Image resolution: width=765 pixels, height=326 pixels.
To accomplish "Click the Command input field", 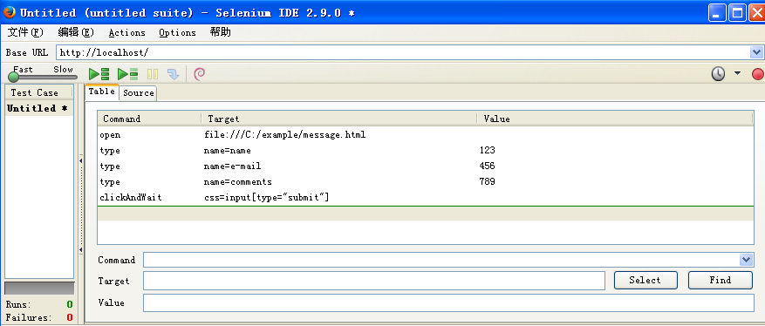I will 441,260.
